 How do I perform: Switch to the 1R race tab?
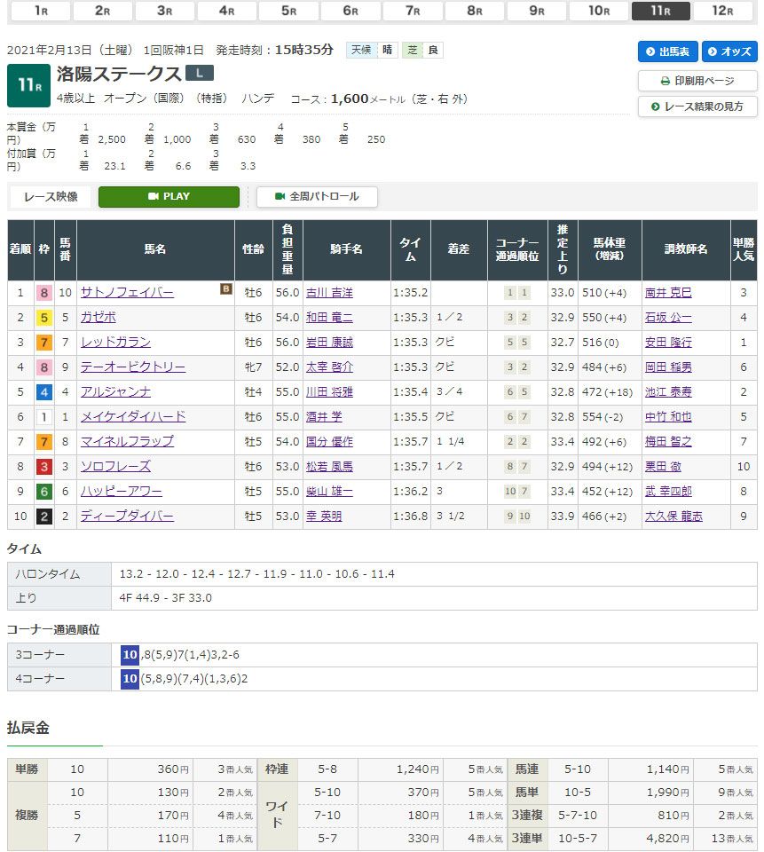point(41,11)
